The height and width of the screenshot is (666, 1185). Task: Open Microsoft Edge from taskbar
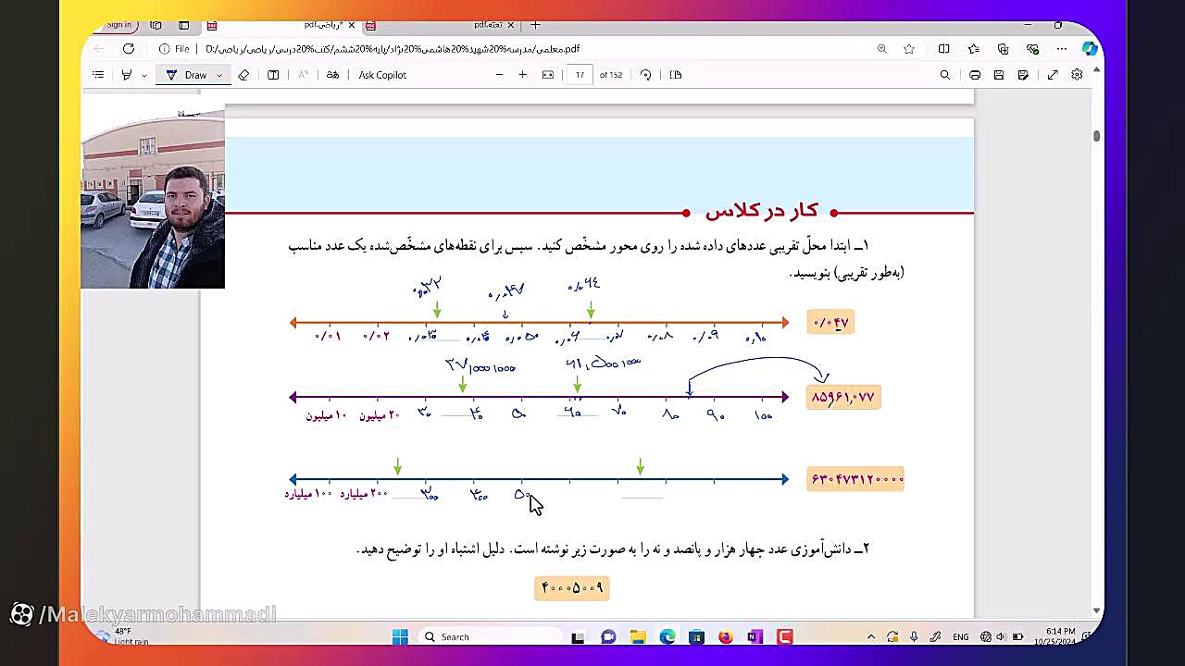pos(667,636)
